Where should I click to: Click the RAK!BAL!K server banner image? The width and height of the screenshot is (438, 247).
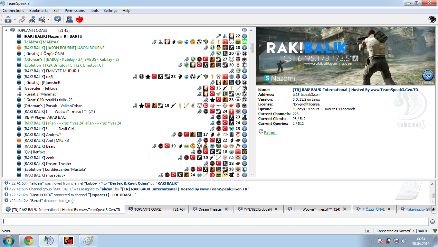point(345,56)
